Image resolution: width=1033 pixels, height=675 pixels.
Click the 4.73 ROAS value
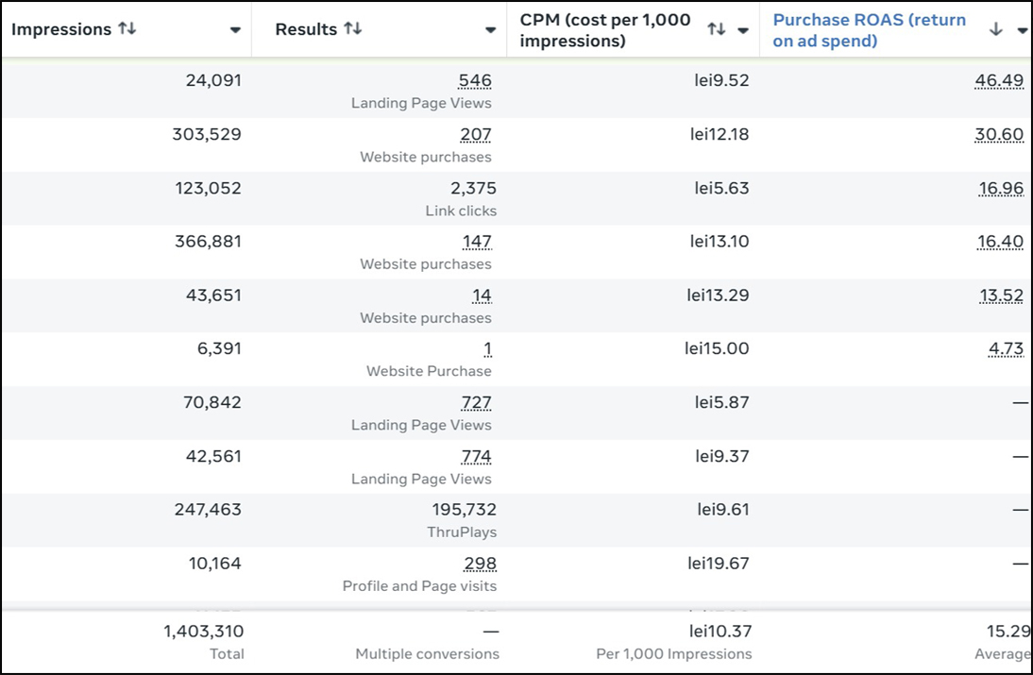tap(1006, 348)
